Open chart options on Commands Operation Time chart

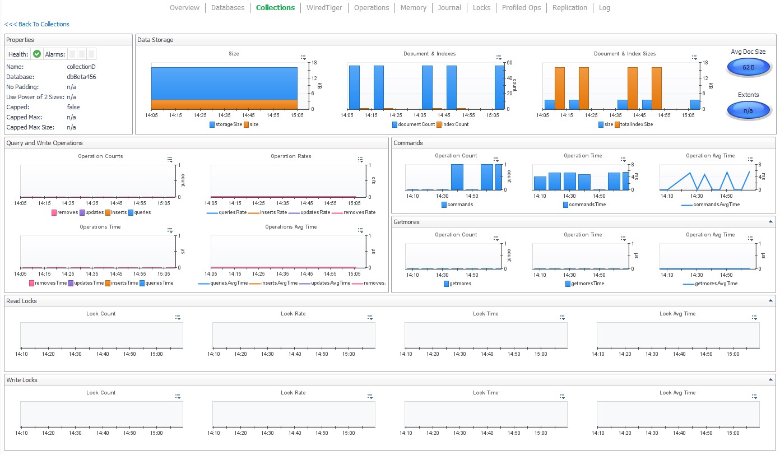(623, 159)
